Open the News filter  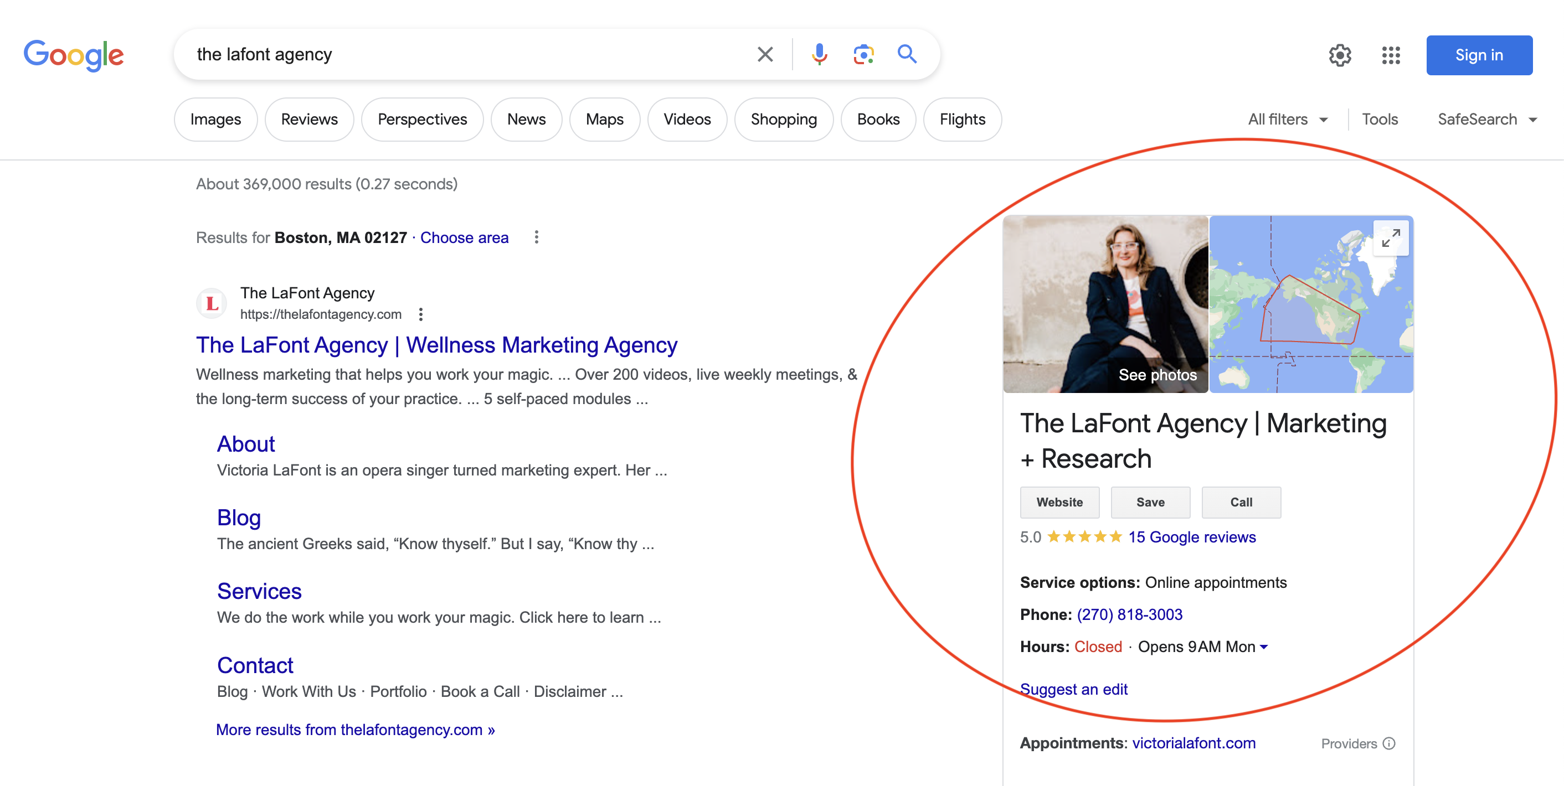(x=526, y=120)
